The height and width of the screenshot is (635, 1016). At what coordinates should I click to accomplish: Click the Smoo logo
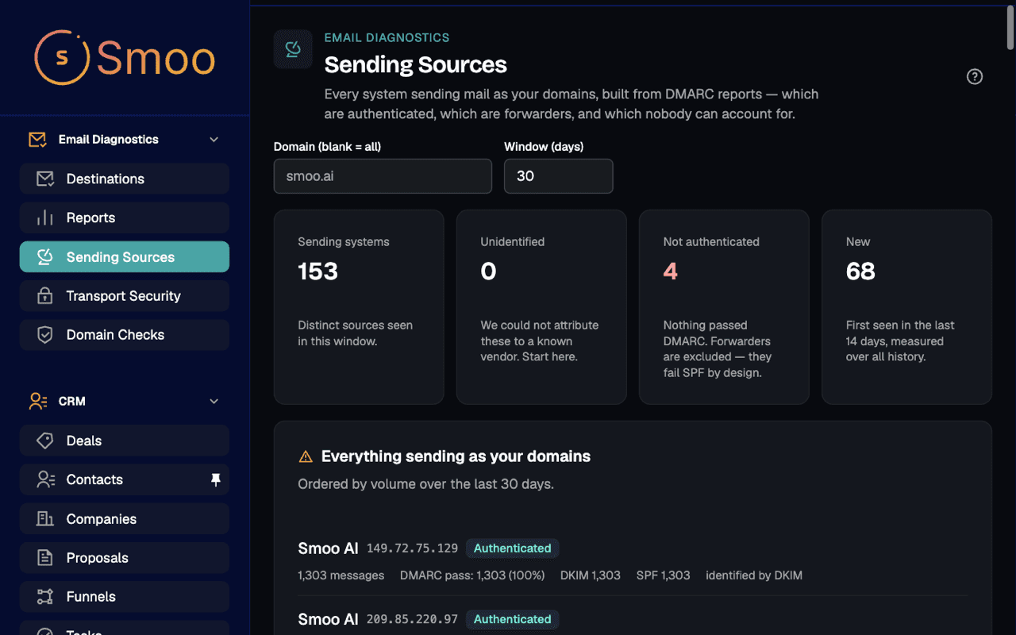[x=125, y=58]
